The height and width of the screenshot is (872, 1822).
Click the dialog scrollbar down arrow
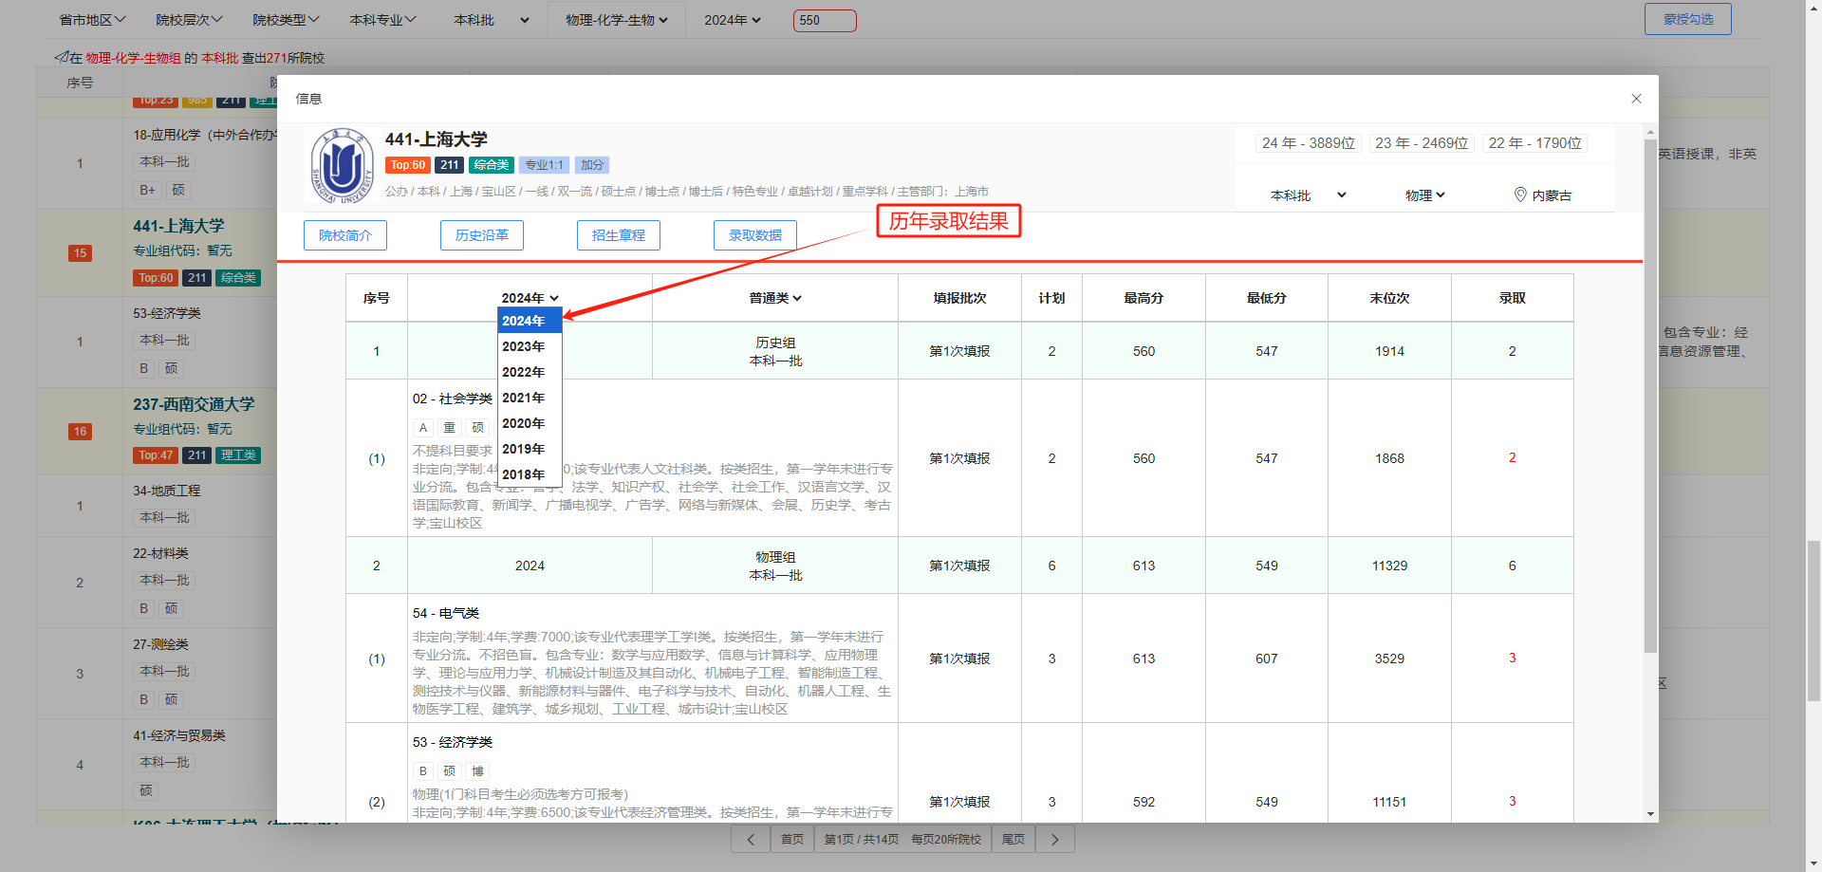click(x=1650, y=814)
